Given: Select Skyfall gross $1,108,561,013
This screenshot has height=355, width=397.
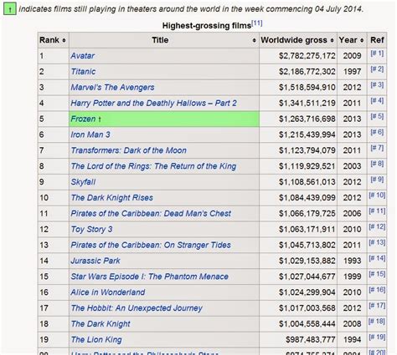Looking at the screenshot, I should click(x=307, y=182).
